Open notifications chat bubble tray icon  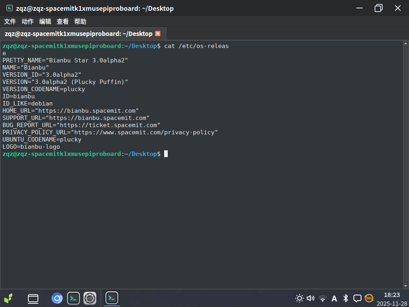357,298
